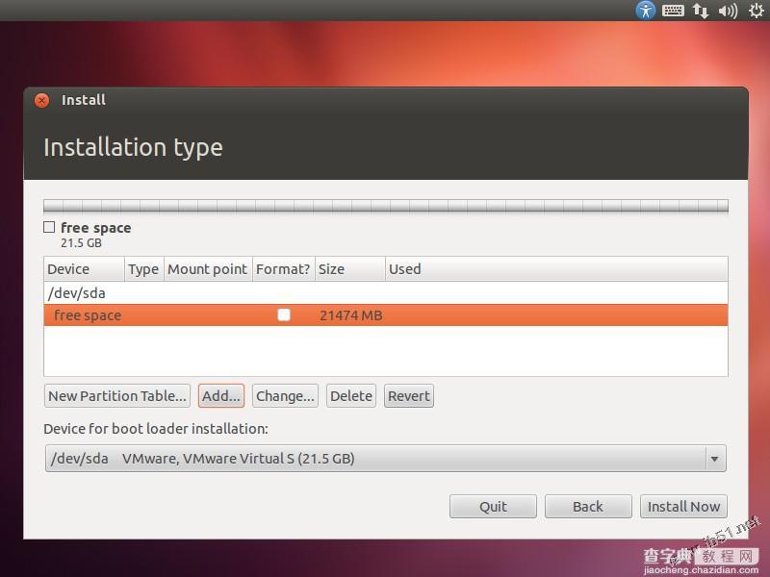Select the /dev/sda row
This screenshot has width=770, height=577.
[x=386, y=293]
